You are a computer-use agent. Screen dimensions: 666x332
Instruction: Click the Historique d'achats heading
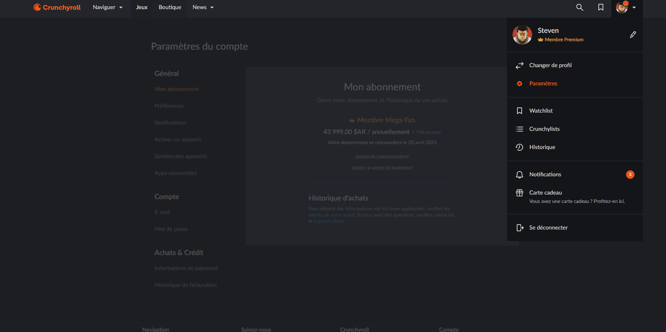tap(338, 198)
